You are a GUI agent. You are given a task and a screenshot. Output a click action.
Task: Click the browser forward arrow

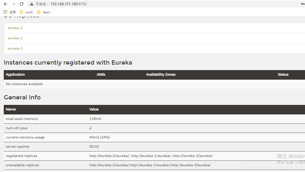click(14, 4)
